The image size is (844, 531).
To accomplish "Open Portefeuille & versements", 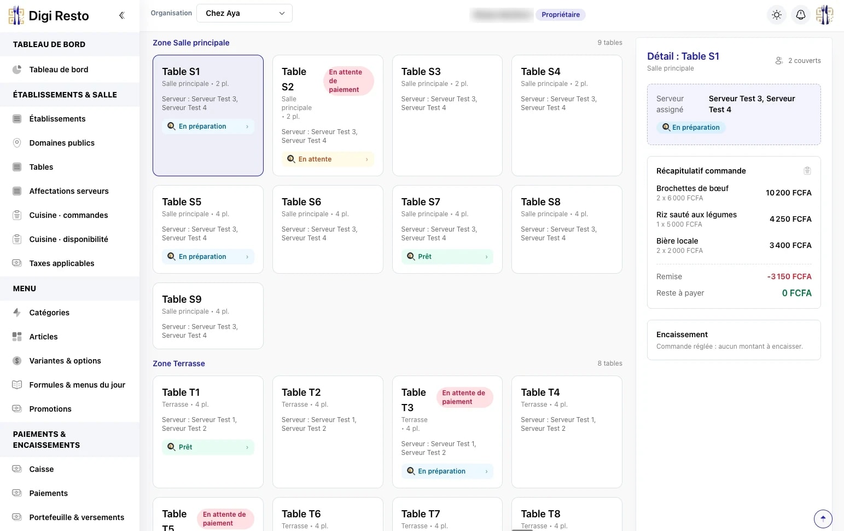I will tap(70, 517).
